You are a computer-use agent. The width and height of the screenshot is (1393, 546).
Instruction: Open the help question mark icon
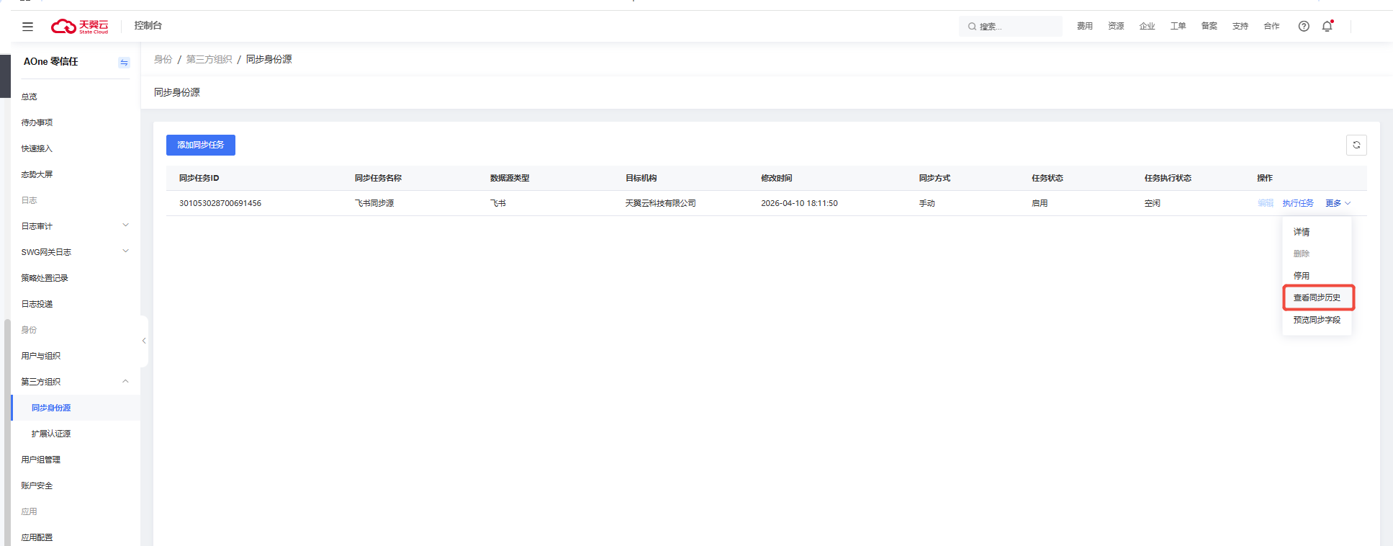tap(1304, 27)
